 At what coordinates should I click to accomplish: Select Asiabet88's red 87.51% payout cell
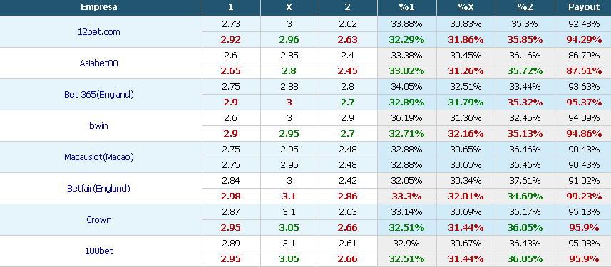(x=585, y=70)
